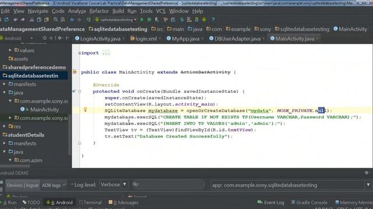Click the Synchronize toolbar icon
This screenshot has width=373, height=209.
pyautogui.click(x=6, y=20)
